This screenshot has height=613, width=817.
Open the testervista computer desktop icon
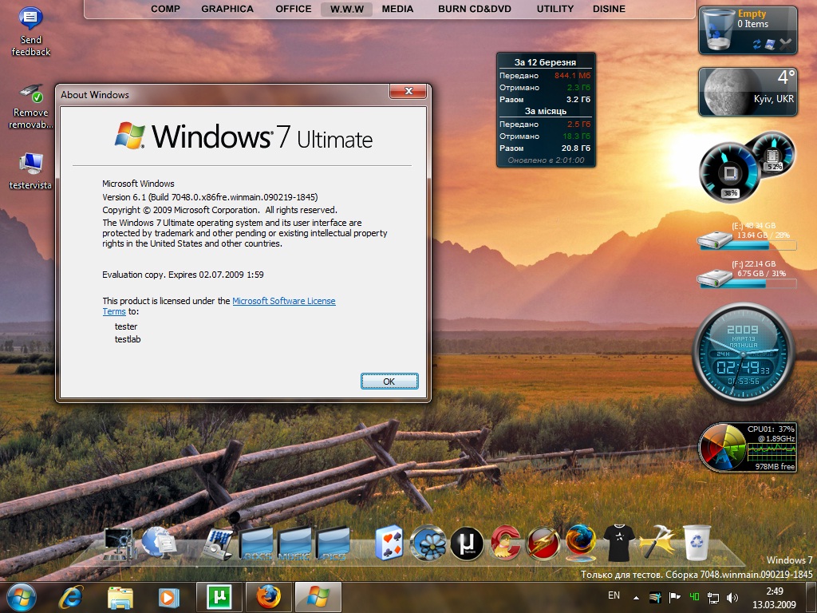tap(31, 171)
